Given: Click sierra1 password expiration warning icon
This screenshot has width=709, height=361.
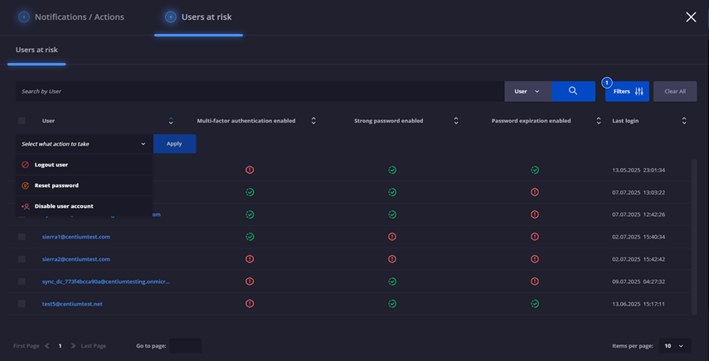Looking at the screenshot, I should 535,237.
